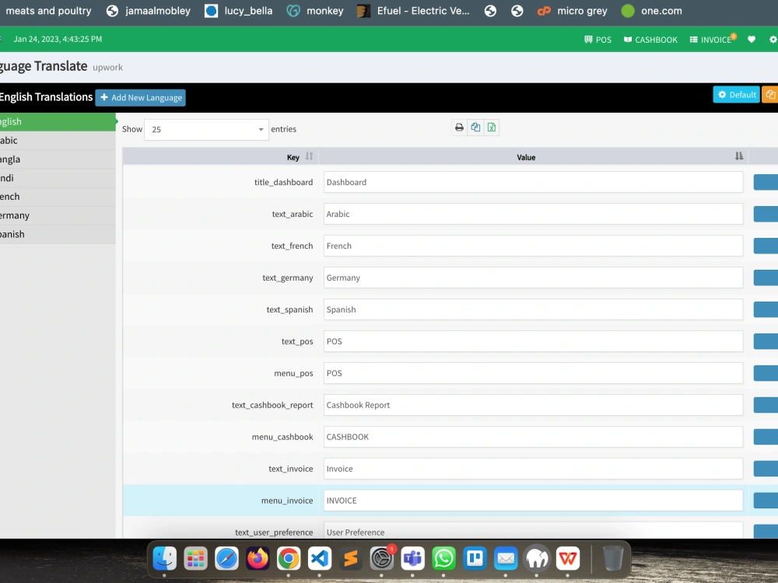Open System Preferences from the dock
The height and width of the screenshot is (583, 778).
click(x=381, y=559)
